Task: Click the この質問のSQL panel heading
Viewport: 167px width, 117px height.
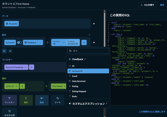Action: (120, 15)
